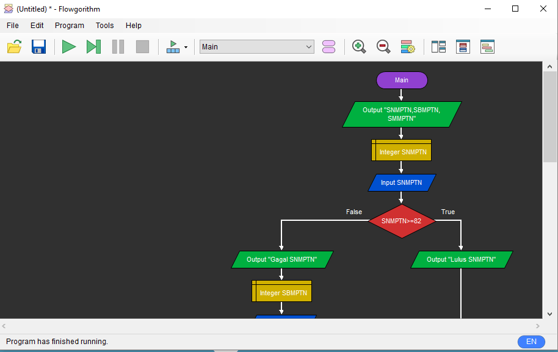Image resolution: width=558 pixels, height=352 pixels.
Task: Save the flowchart with the floppy disk icon
Action: (x=38, y=47)
